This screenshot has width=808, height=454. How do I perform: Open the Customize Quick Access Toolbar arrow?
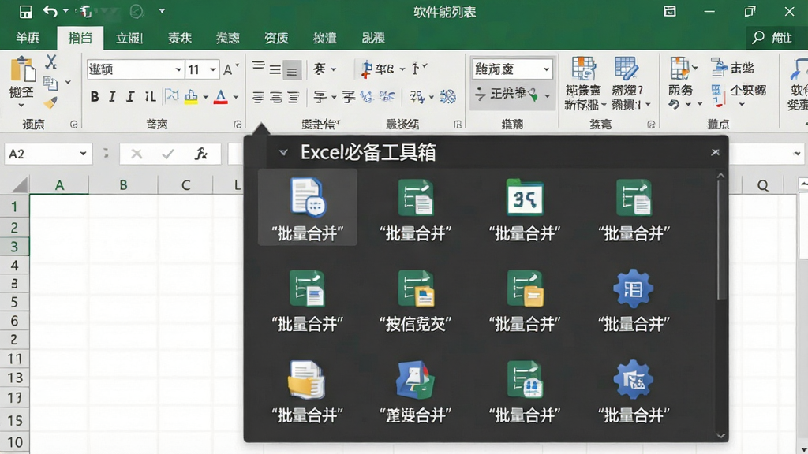pyautogui.click(x=162, y=10)
